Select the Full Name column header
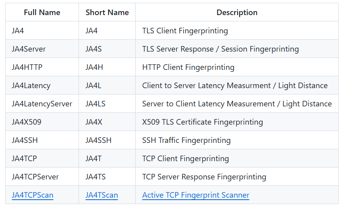This screenshot has width=343, height=208. coord(42,12)
